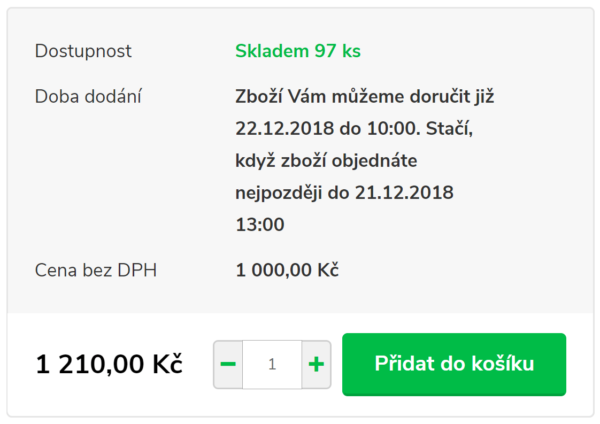Click the 1 000,00 Kč price without VAT

pyautogui.click(x=287, y=271)
